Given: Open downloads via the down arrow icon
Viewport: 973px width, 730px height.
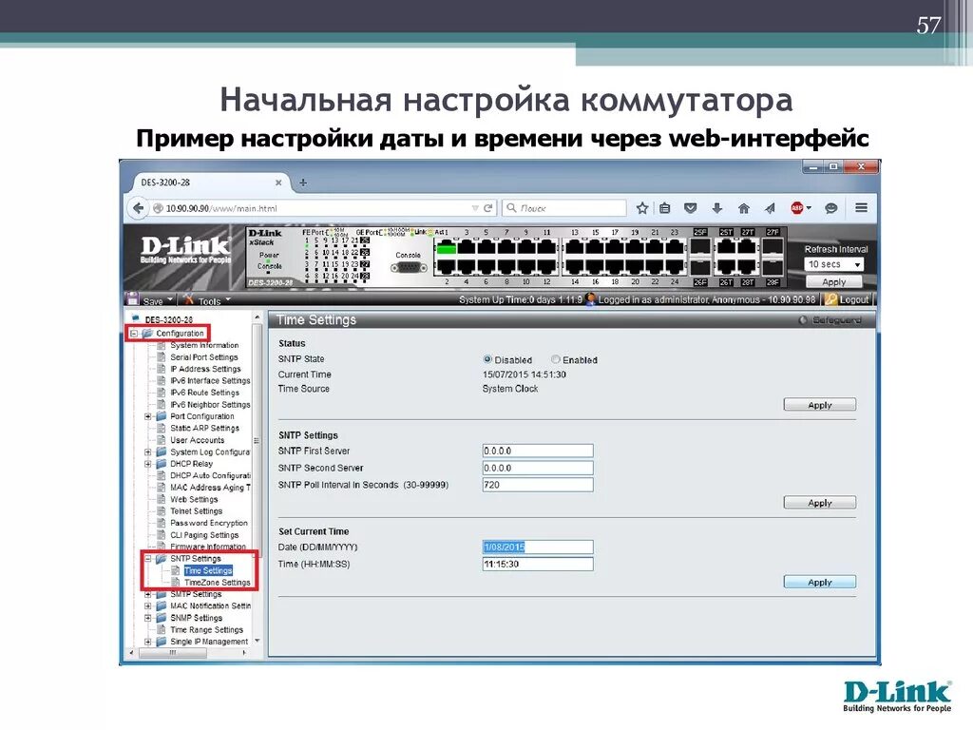Looking at the screenshot, I should click(x=716, y=208).
